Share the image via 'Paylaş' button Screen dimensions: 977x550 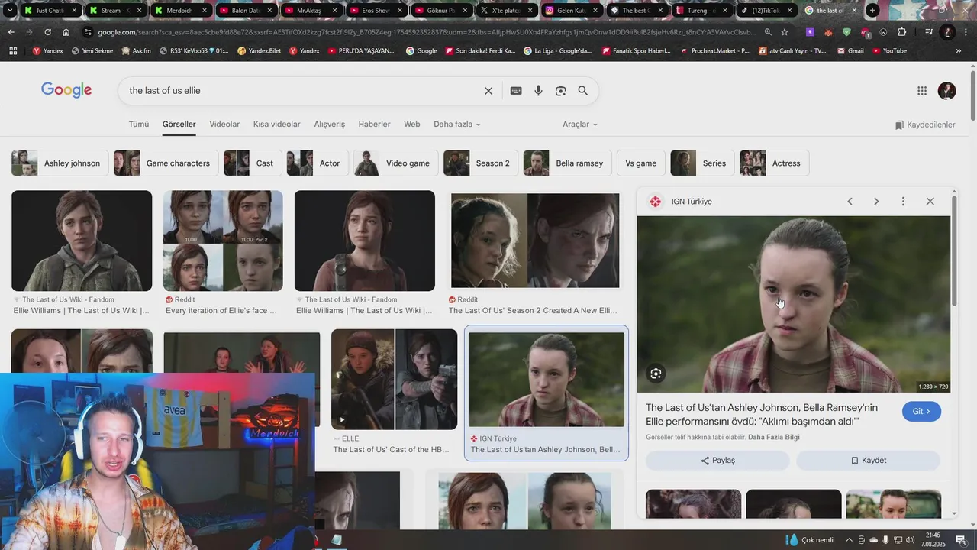pos(717,461)
